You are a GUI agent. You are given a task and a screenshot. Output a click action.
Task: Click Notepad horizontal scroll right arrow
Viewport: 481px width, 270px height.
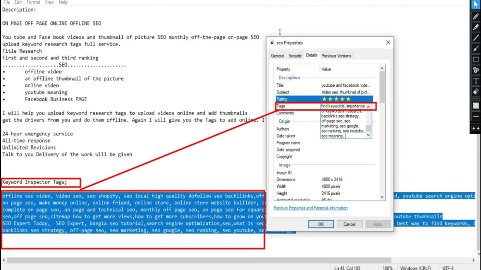[x=473, y=260]
